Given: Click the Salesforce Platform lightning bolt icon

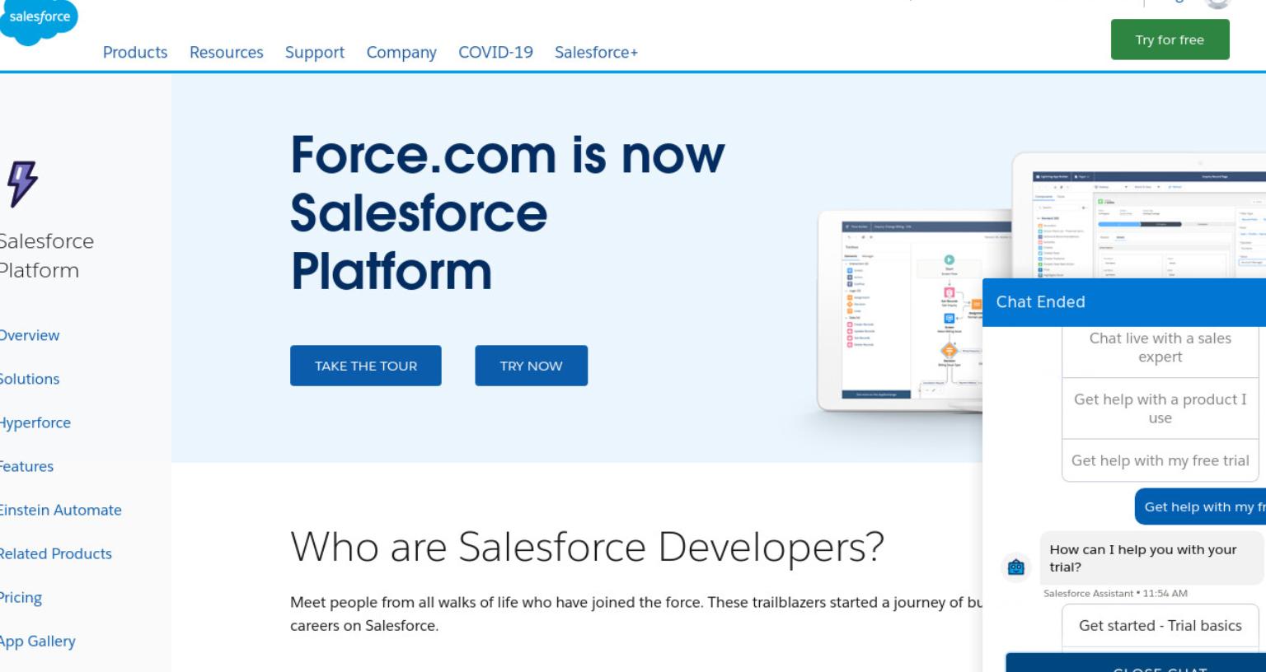Looking at the screenshot, I should pyautogui.click(x=22, y=183).
